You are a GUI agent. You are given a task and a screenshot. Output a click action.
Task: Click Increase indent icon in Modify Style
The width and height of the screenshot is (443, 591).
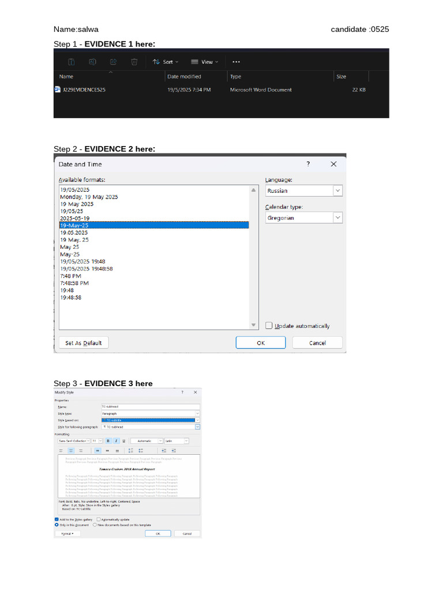pos(174,450)
